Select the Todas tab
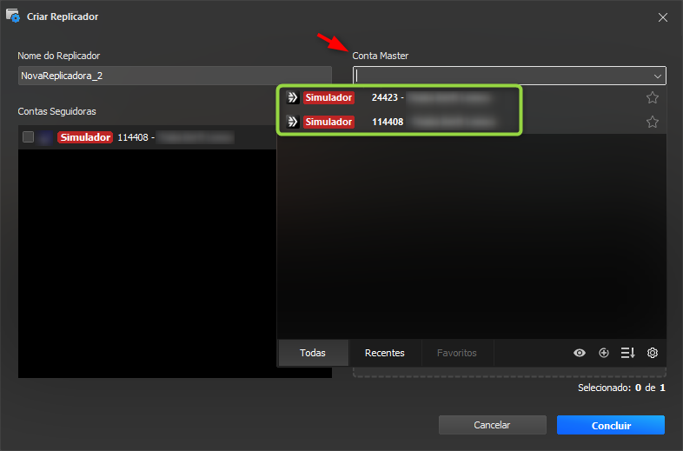Screen dimensions: 683x451 click(313, 353)
